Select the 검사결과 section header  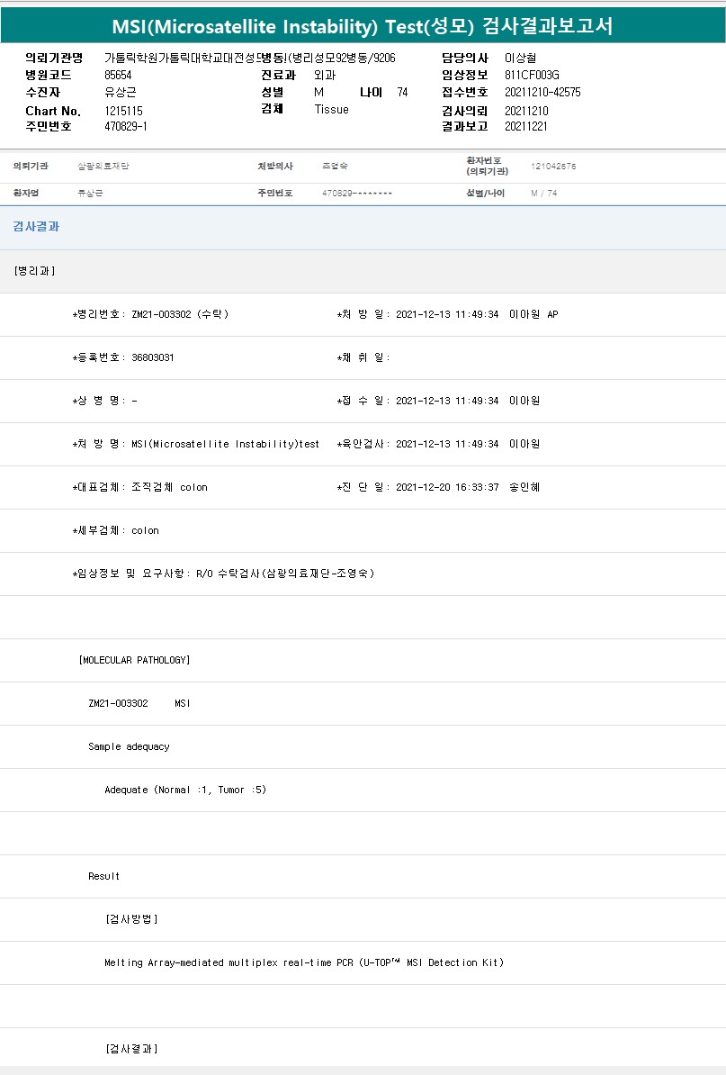36,227
